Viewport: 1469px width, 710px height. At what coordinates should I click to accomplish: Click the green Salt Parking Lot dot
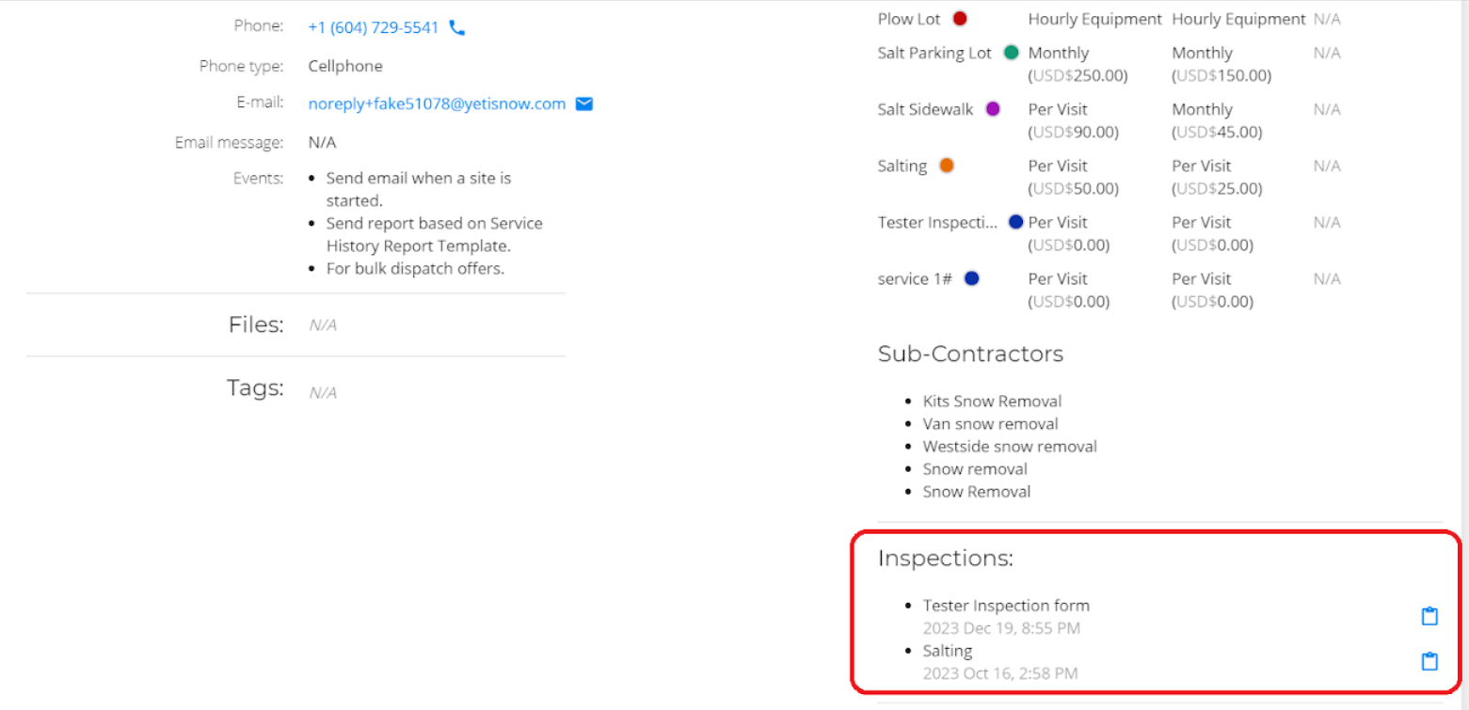(1012, 53)
